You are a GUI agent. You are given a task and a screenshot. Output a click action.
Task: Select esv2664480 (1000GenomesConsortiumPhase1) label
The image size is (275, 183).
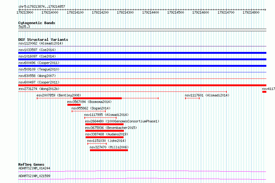[x=122, y=121]
